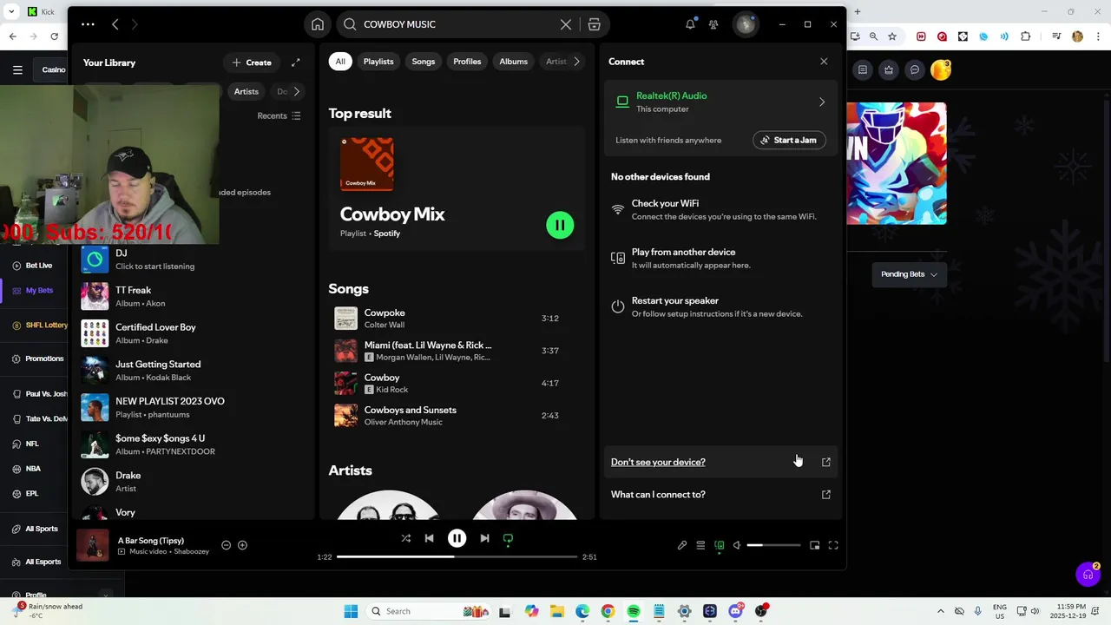Open the Cowboy Mix playlist cover
This screenshot has width=1111, height=625.
[x=366, y=164]
